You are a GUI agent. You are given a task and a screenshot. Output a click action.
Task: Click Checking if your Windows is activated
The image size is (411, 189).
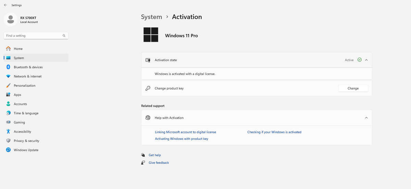[x=274, y=132]
